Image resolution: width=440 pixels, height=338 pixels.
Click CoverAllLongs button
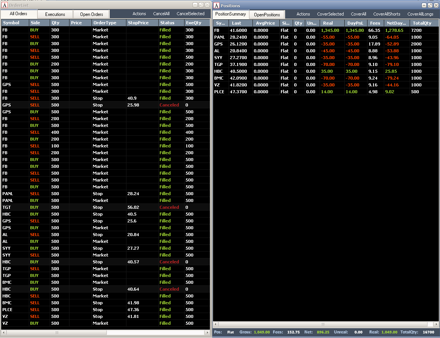tap(420, 14)
